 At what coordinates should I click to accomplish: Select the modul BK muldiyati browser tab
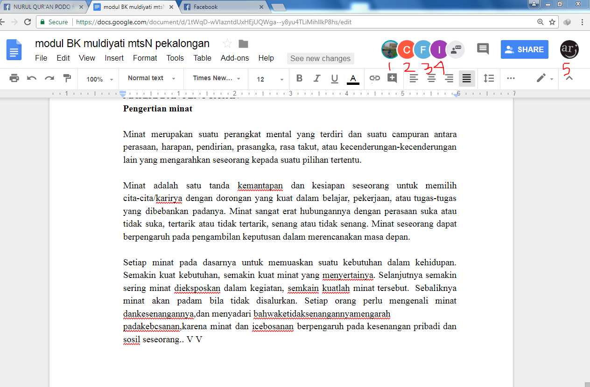click(x=134, y=7)
